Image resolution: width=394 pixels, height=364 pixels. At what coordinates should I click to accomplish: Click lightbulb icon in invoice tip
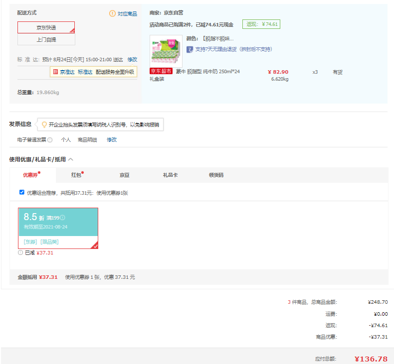(44, 124)
